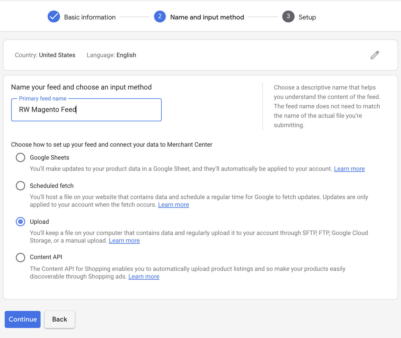Open Name and input method step
Screen dimensions: 401x338
(207, 17)
